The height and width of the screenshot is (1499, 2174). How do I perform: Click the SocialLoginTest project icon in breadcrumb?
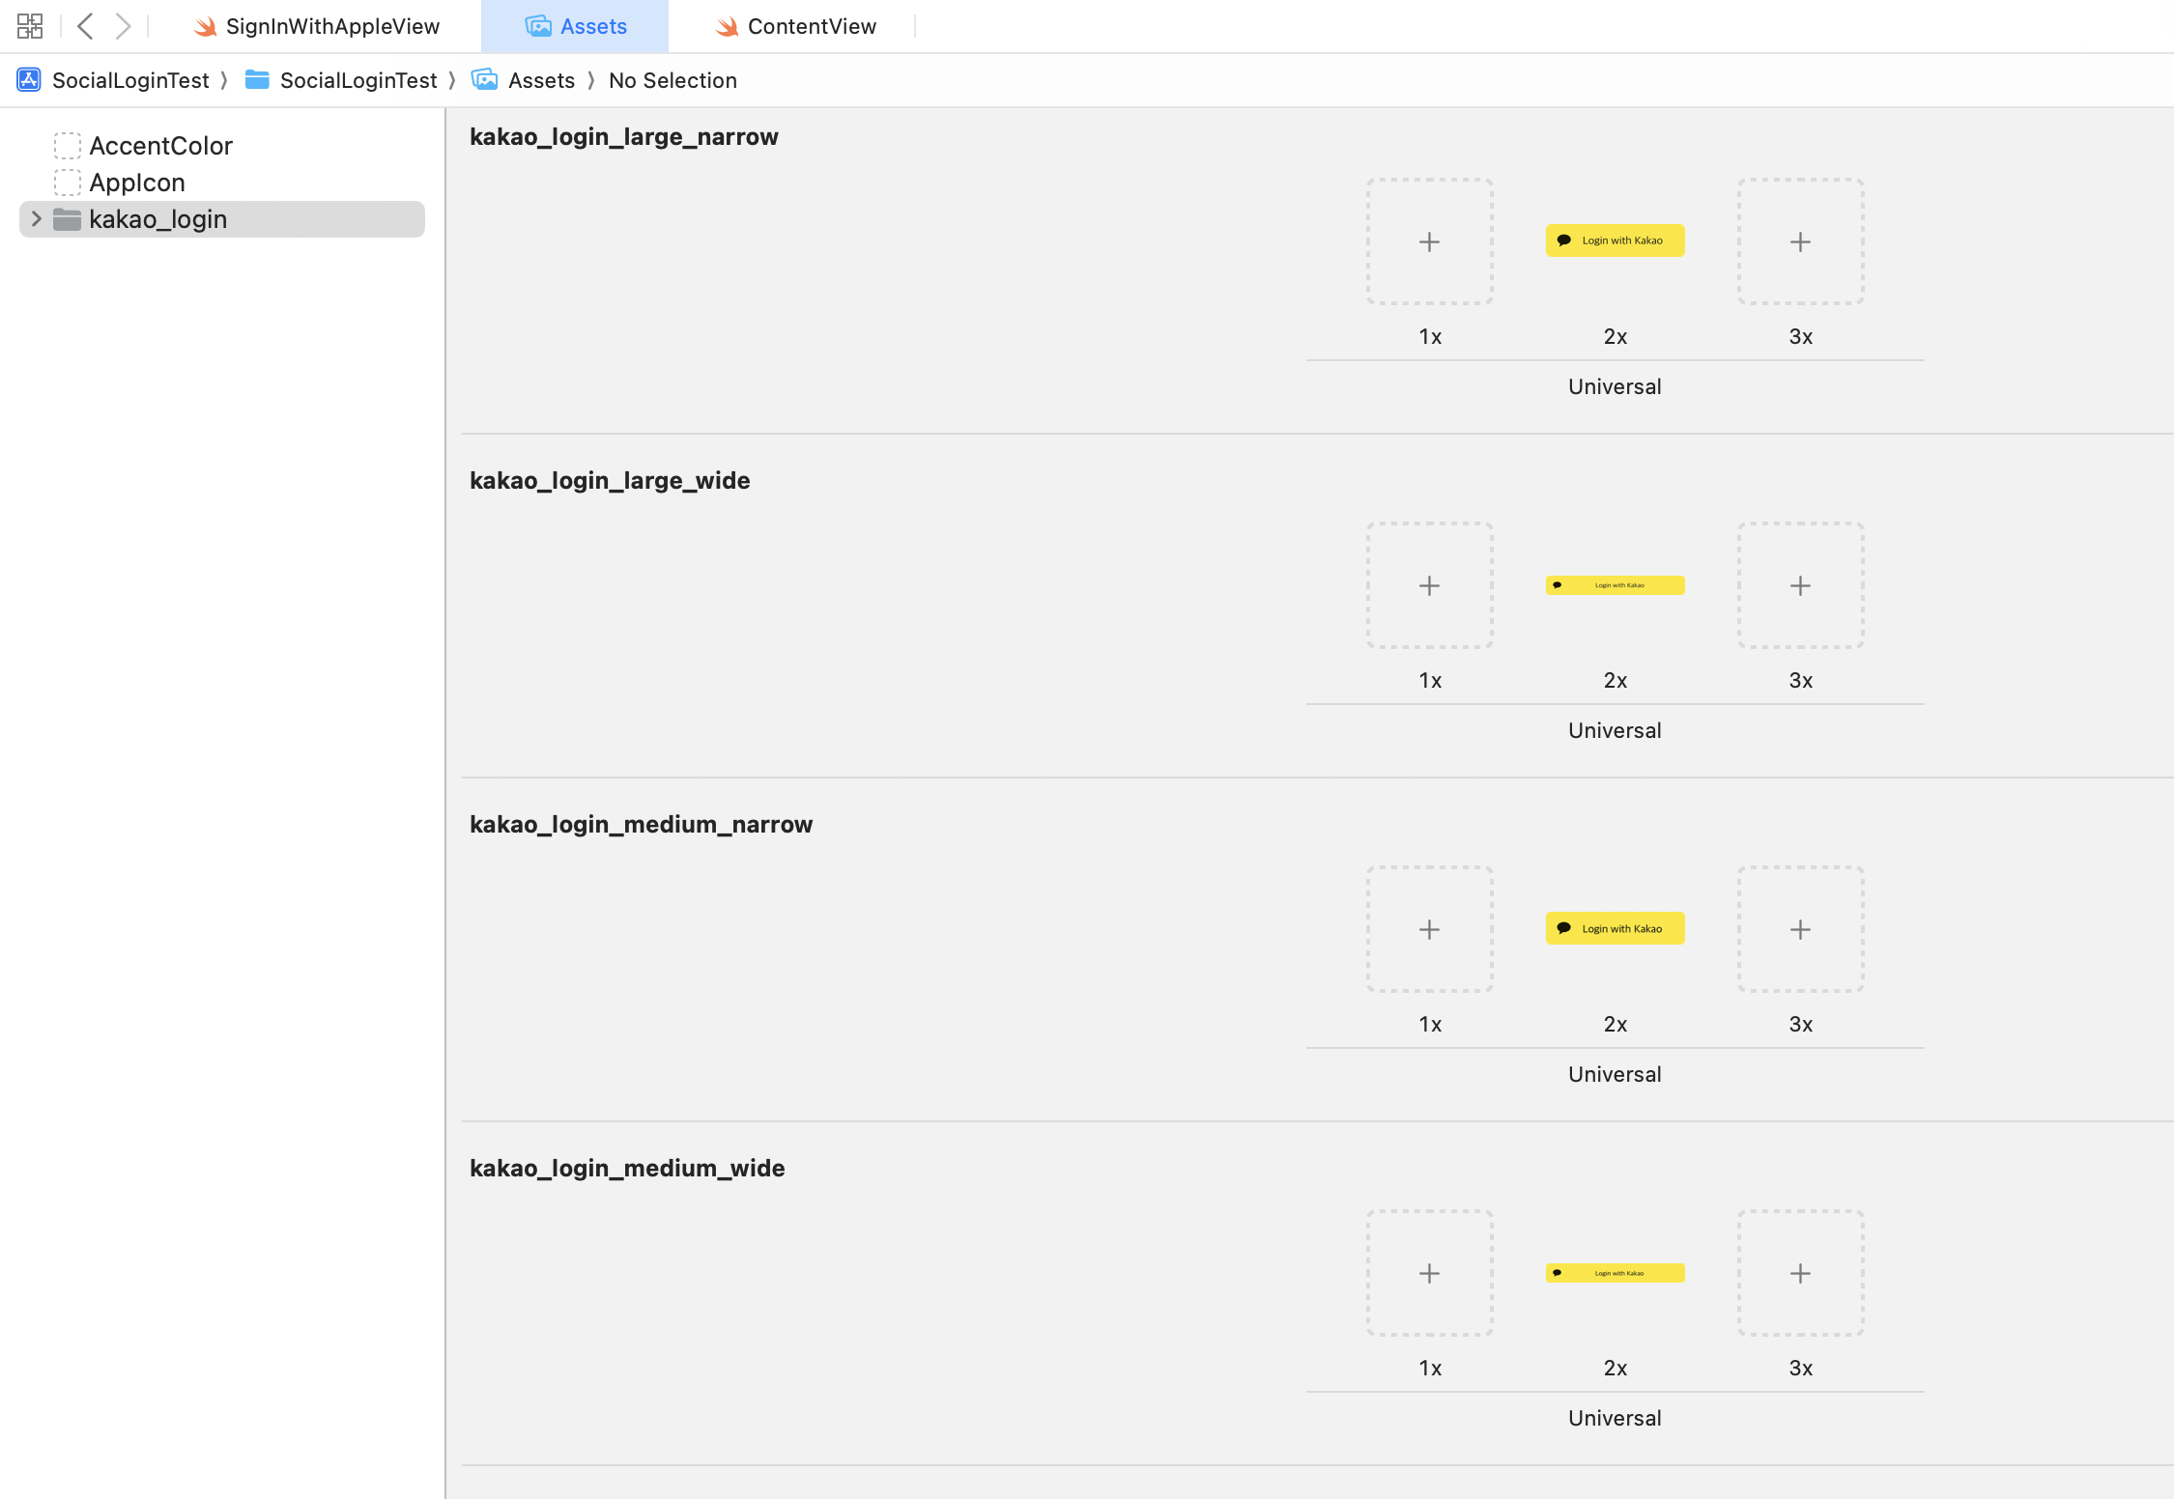[29, 80]
